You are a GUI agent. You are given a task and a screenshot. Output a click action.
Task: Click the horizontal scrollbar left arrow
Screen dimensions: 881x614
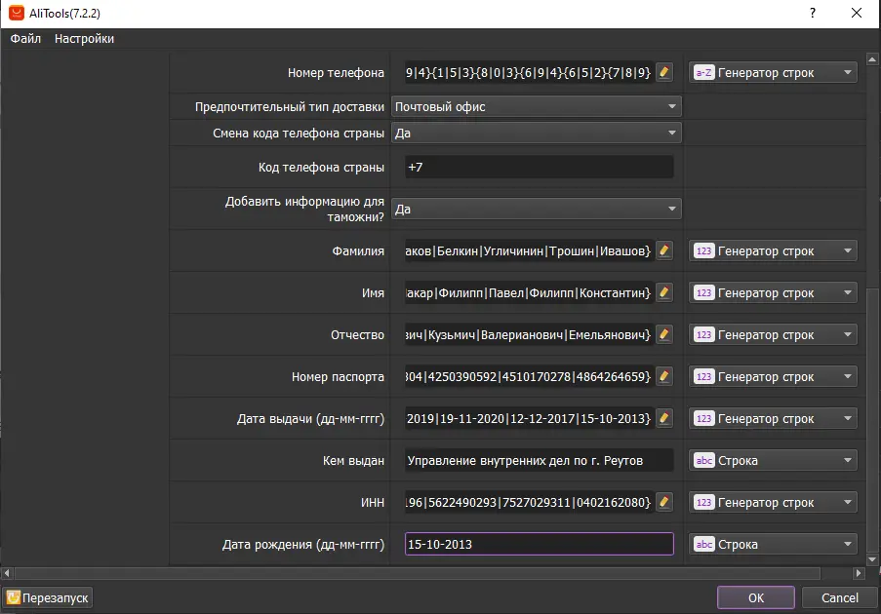(7, 573)
